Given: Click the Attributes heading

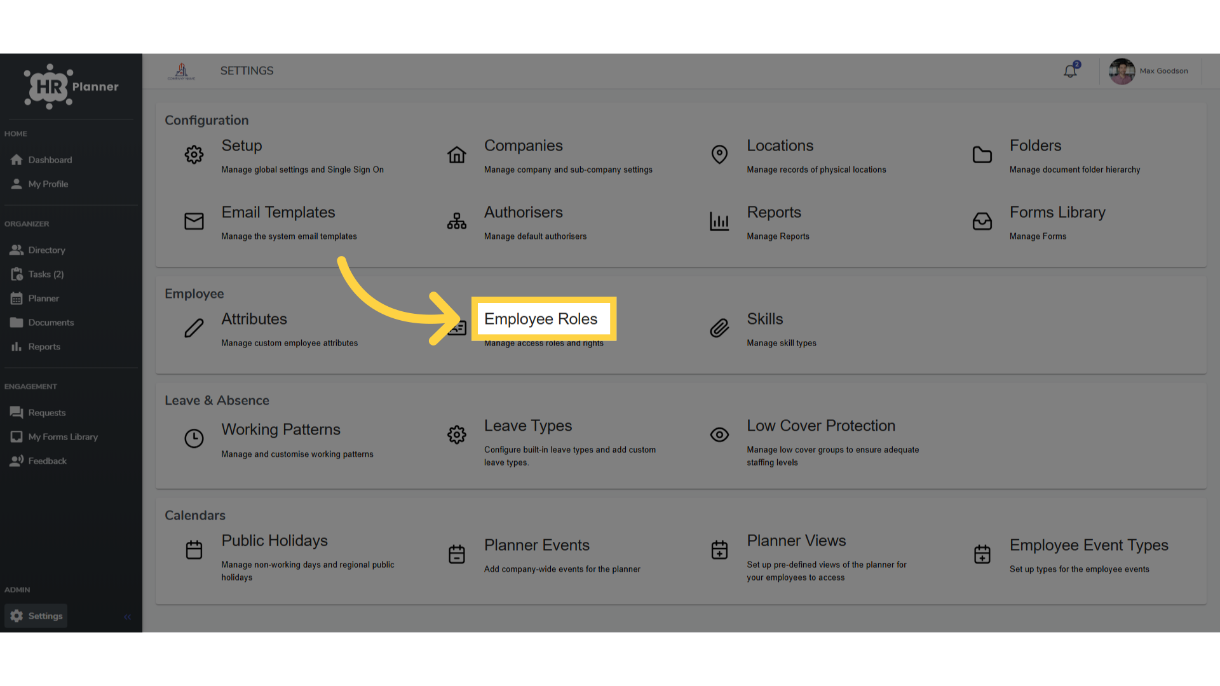Looking at the screenshot, I should [254, 319].
